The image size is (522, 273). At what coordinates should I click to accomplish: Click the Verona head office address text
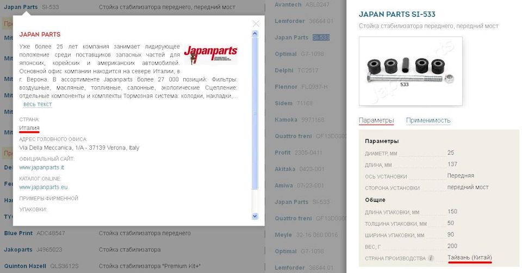pyautogui.click(x=79, y=148)
